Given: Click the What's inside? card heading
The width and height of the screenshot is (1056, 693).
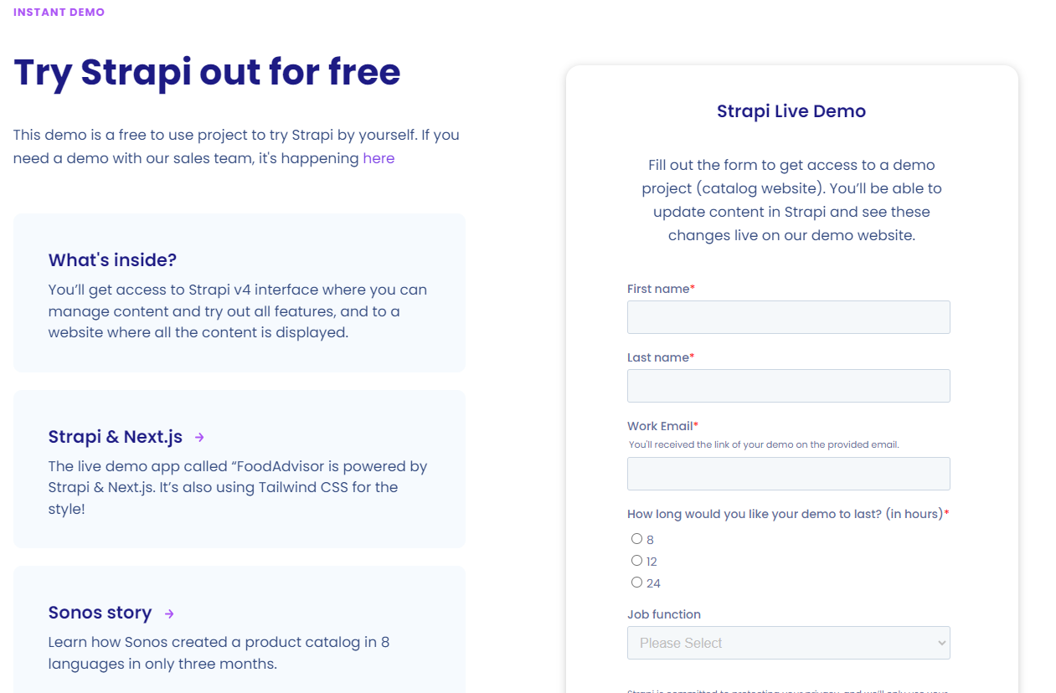Looking at the screenshot, I should 112,260.
